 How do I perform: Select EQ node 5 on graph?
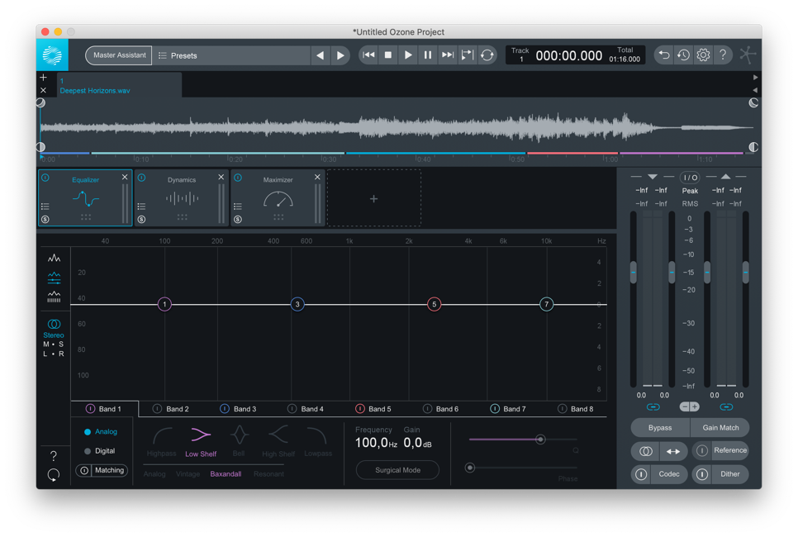[x=435, y=304]
